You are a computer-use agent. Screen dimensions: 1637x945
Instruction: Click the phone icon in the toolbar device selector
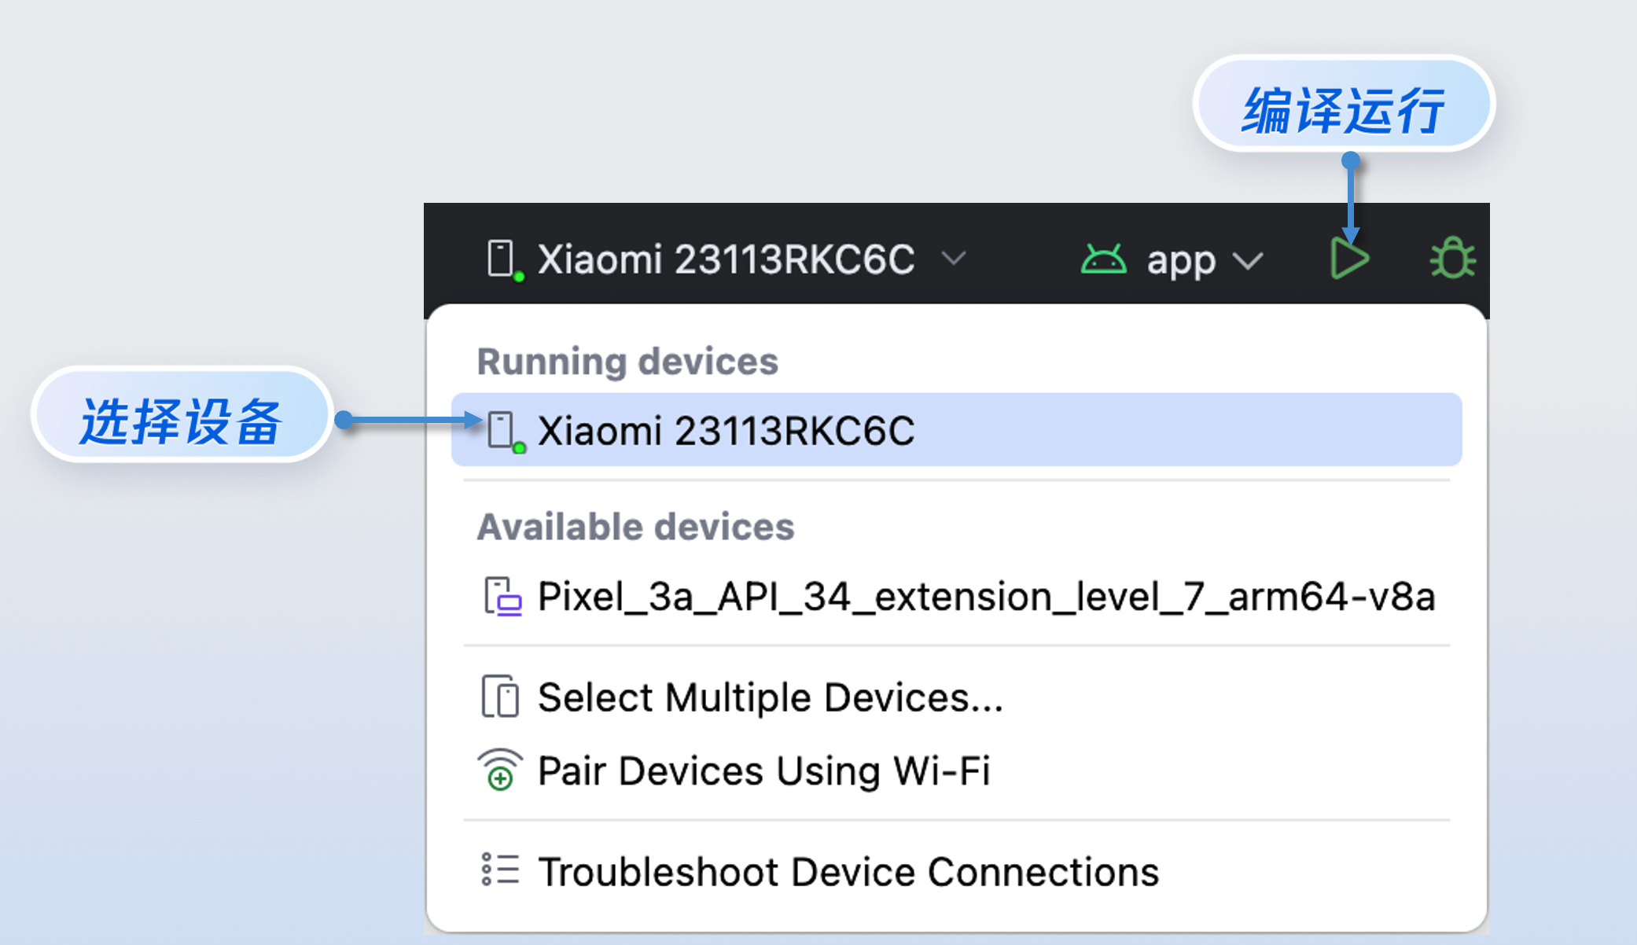click(501, 259)
